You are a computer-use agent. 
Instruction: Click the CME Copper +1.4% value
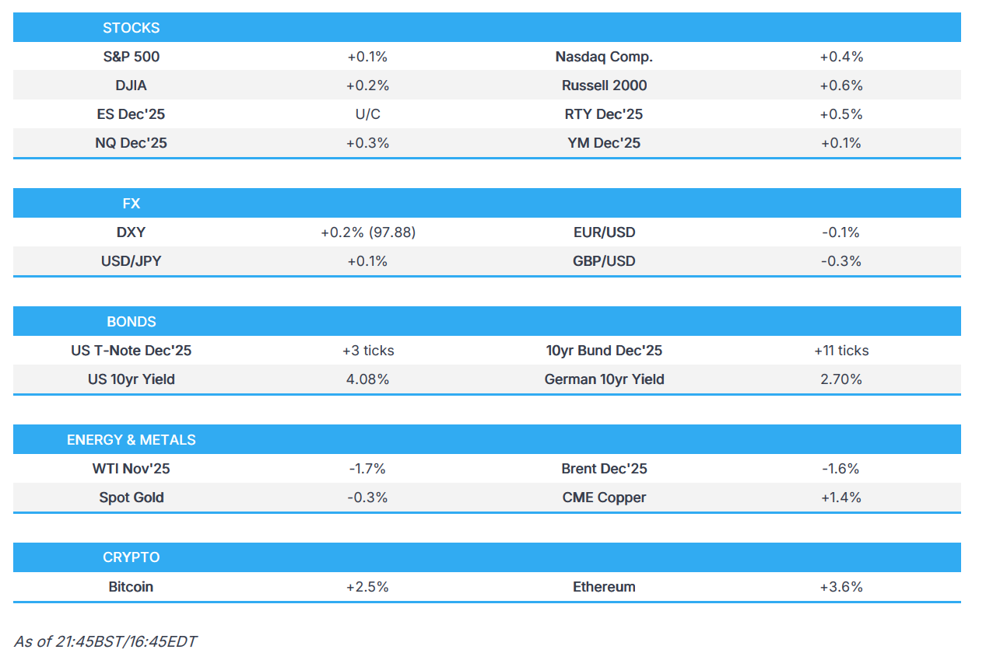[840, 498]
